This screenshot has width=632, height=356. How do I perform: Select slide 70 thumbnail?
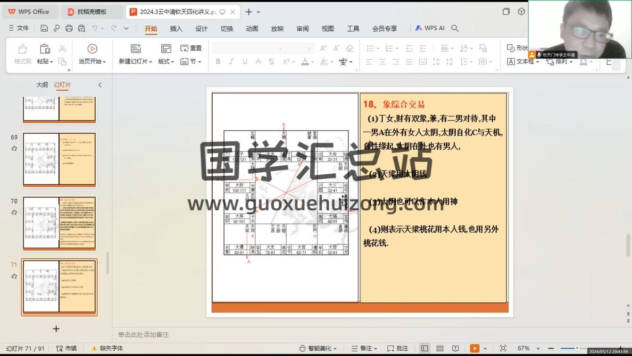tap(59, 223)
